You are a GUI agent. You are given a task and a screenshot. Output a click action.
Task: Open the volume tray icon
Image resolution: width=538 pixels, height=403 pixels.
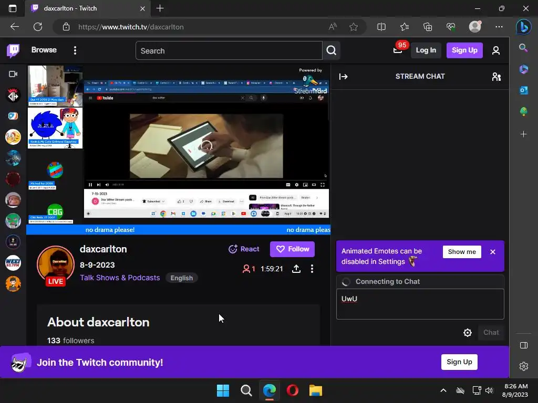(489, 390)
